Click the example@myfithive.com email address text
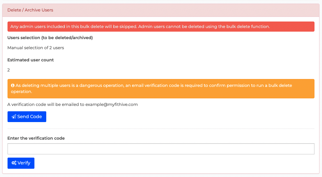322x177 pixels. point(112,104)
